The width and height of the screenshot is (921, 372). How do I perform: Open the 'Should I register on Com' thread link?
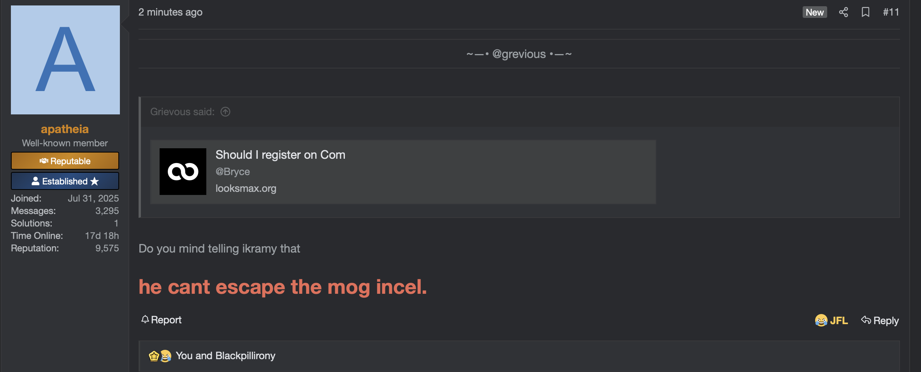tap(280, 154)
